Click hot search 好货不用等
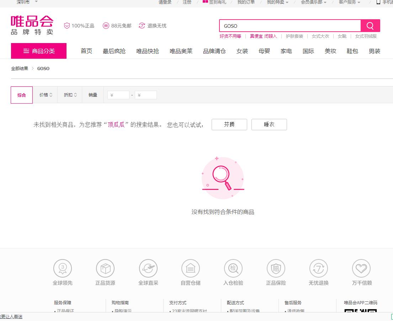The width and height of the screenshot is (393, 321). (230, 36)
